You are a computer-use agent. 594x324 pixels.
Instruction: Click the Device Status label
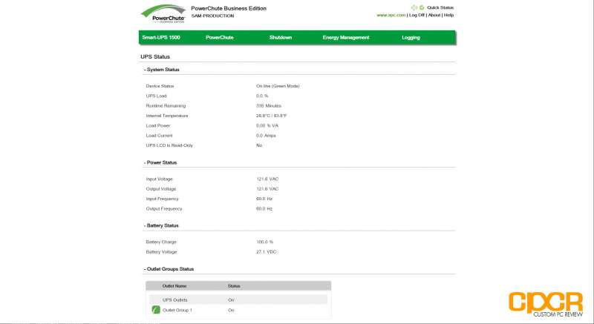(160, 86)
